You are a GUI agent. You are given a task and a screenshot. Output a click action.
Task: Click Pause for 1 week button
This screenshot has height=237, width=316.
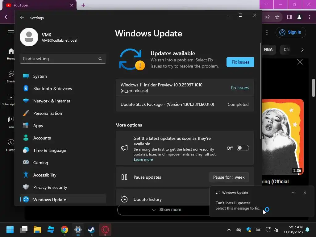(x=229, y=177)
